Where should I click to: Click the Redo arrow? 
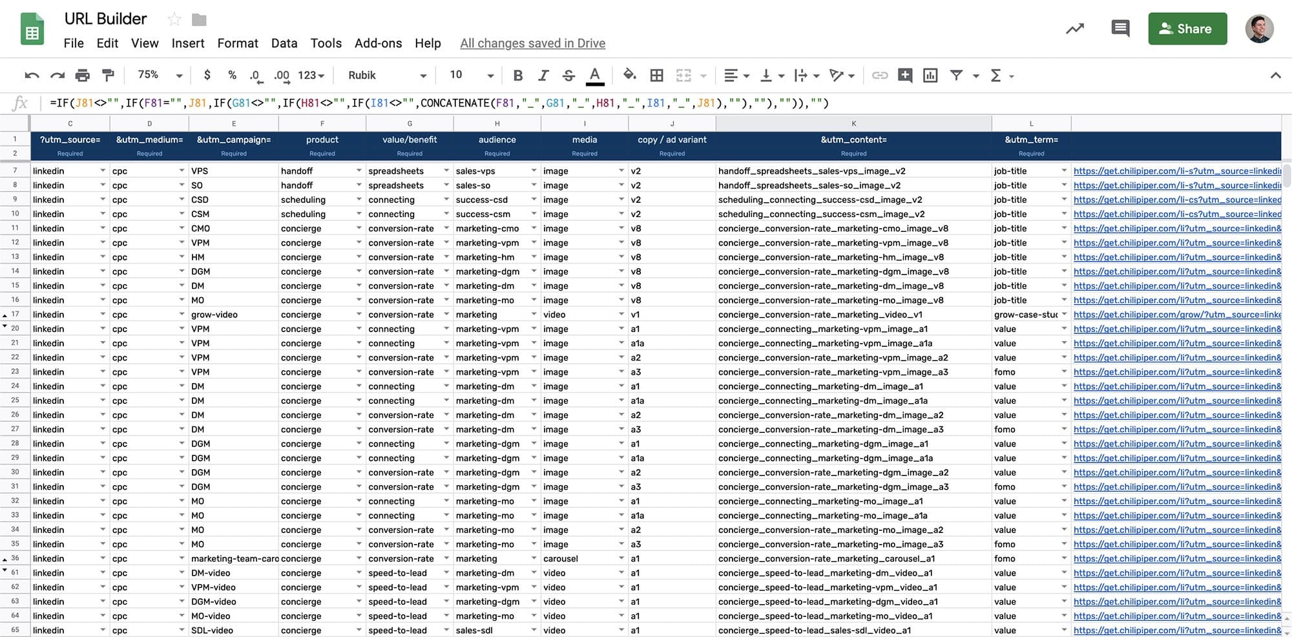click(57, 76)
